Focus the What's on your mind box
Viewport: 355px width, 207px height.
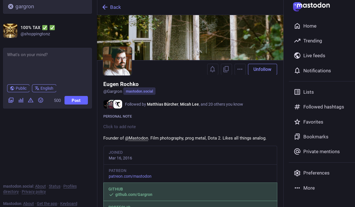click(47, 64)
